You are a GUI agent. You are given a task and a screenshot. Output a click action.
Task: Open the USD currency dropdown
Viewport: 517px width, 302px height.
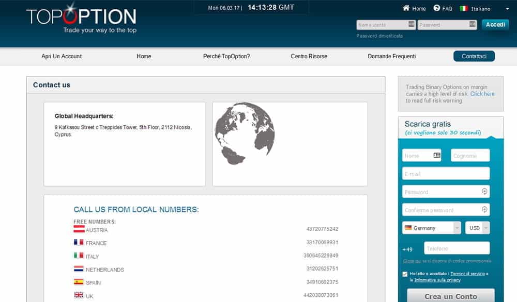click(477, 228)
